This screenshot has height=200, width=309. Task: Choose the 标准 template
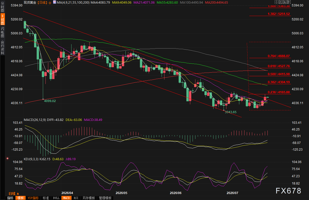46,198
